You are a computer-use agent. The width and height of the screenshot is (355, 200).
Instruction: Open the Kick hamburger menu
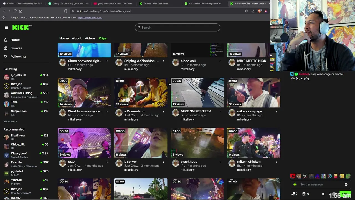click(x=6, y=27)
